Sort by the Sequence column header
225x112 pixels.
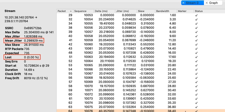pyautogui.click(x=83, y=11)
